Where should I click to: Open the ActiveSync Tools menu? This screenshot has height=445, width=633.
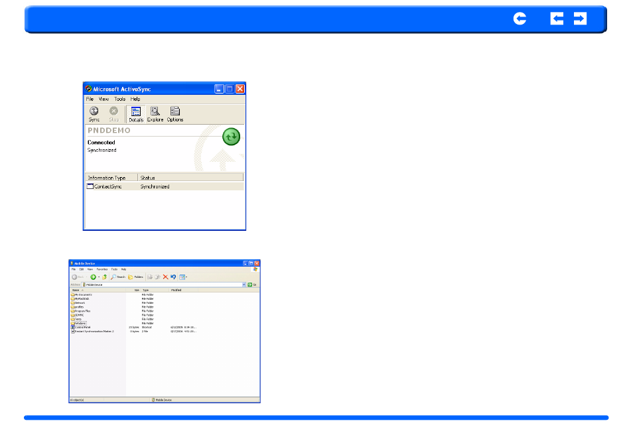tap(120, 99)
